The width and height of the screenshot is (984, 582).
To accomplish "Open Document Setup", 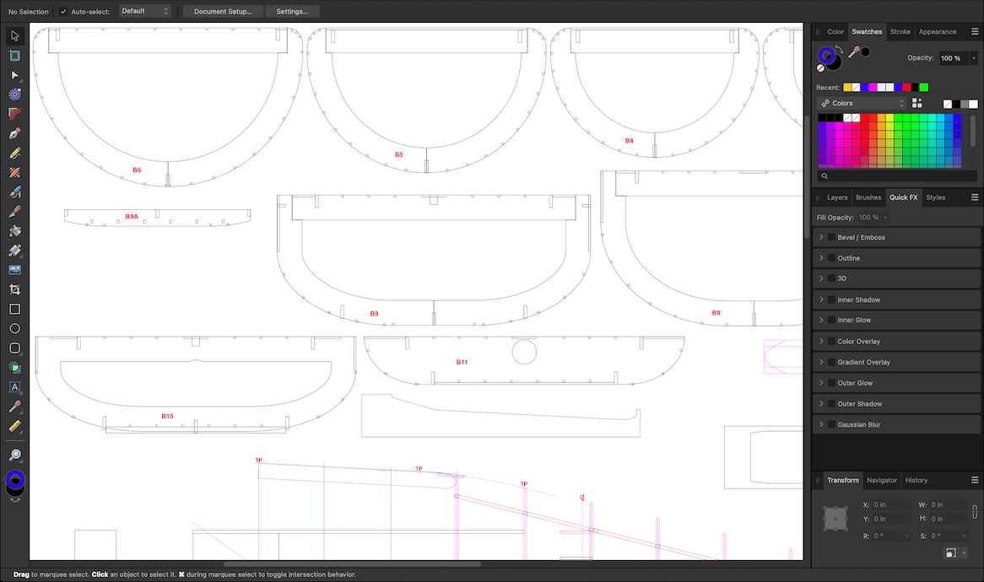I will (x=222, y=11).
